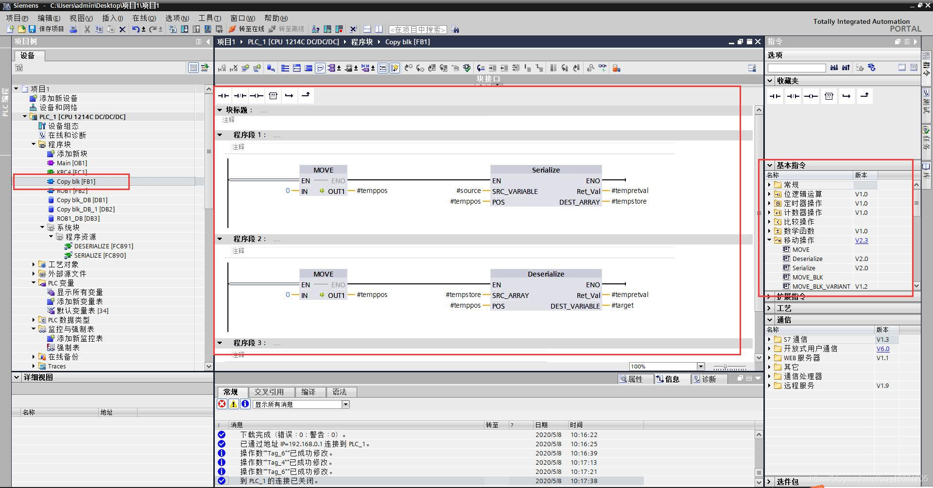Go online with 转至在线

click(247, 29)
